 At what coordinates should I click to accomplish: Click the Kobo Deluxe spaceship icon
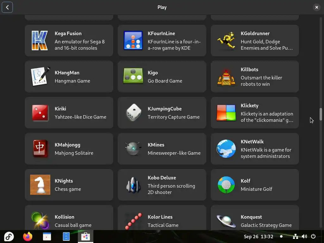pos(133,185)
